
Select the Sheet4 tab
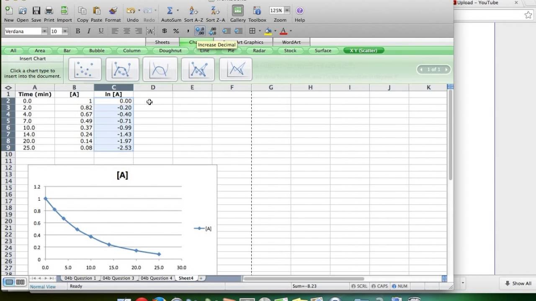click(x=186, y=278)
